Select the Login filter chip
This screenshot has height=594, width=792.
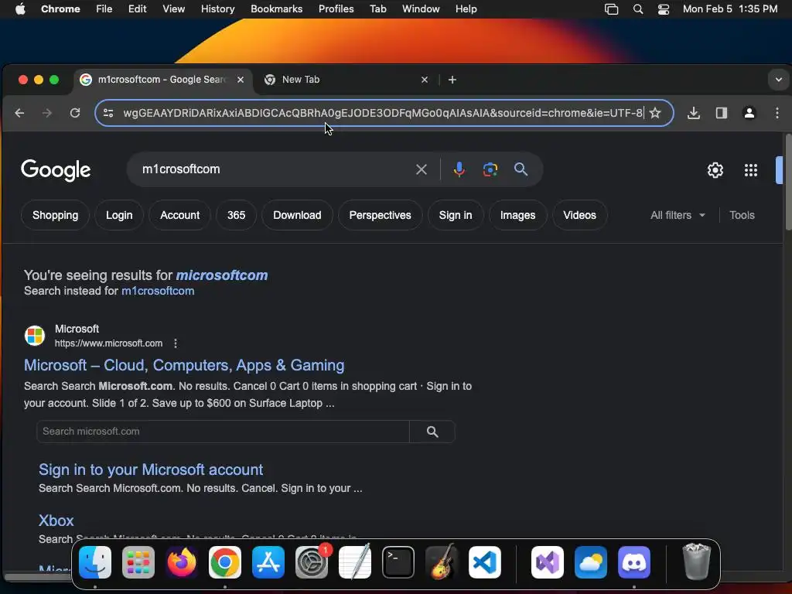pos(119,215)
